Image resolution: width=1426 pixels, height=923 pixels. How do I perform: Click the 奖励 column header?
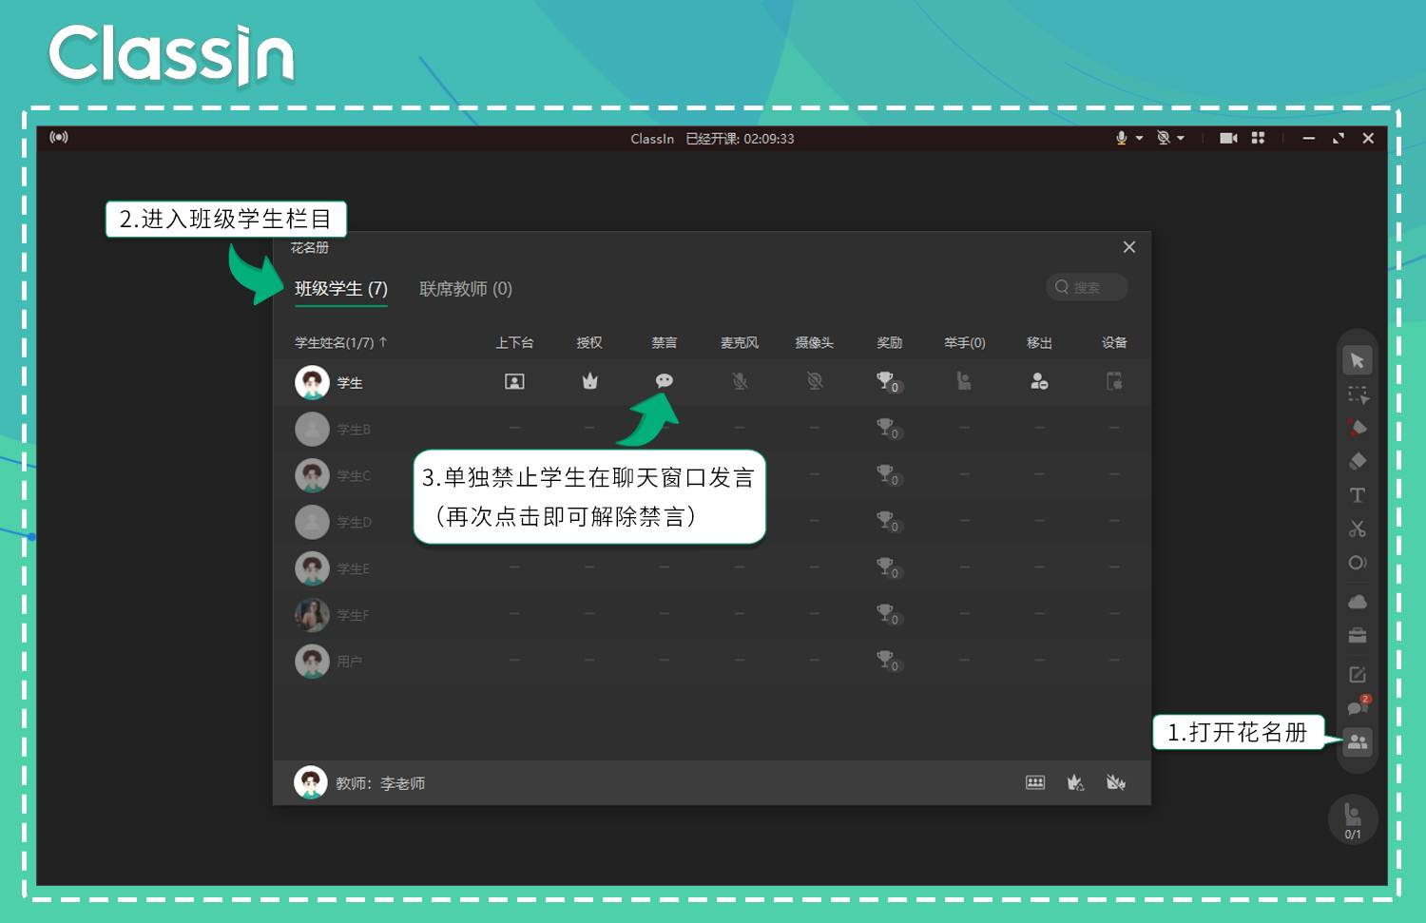889,342
